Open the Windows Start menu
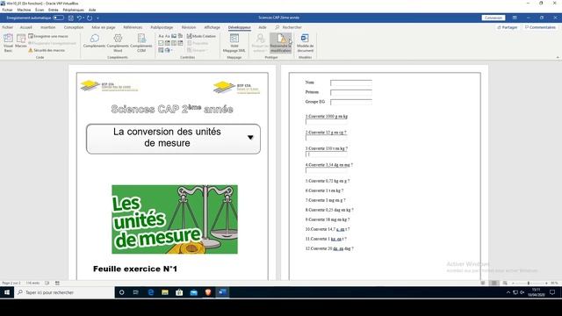The width and height of the screenshot is (562, 316). click(7, 292)
